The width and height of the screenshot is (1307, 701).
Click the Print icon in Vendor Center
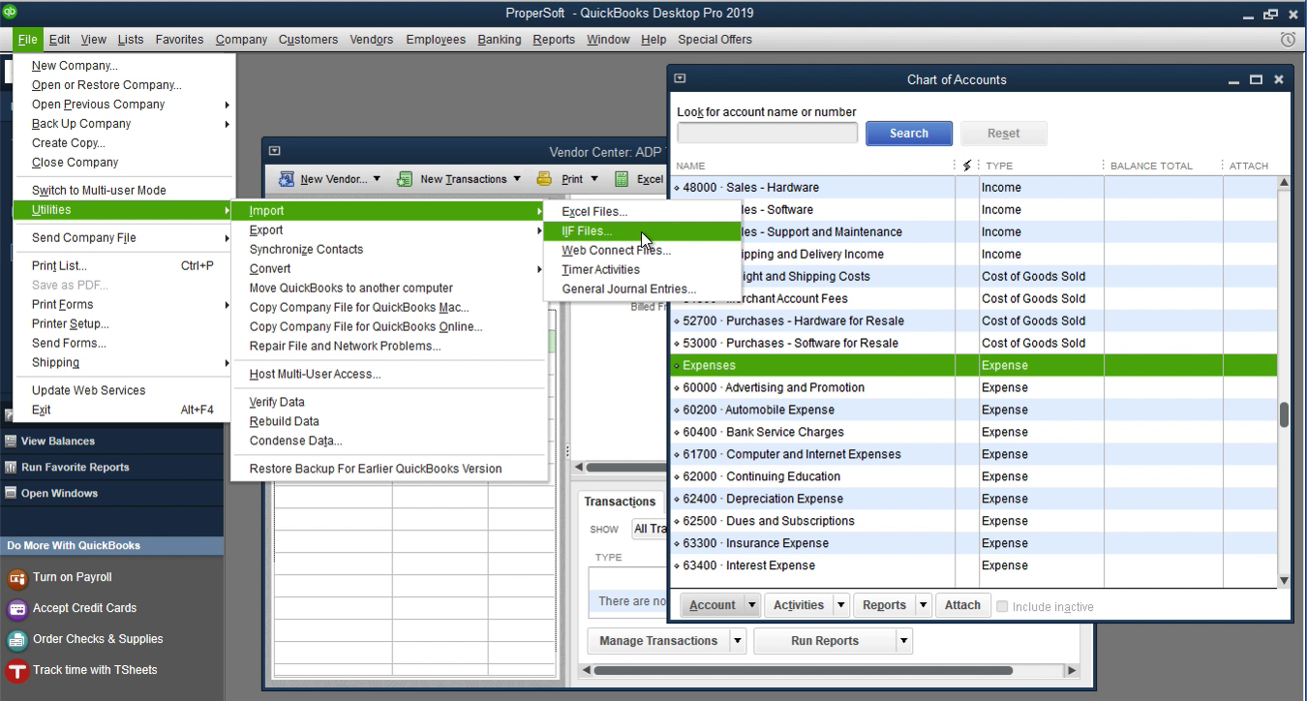coord(544,179)
